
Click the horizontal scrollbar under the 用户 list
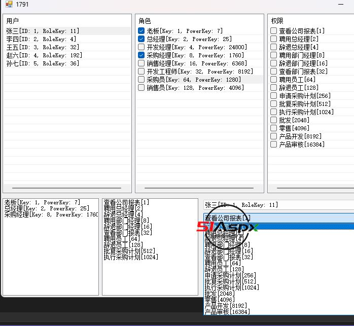click(x=66, y=188)
